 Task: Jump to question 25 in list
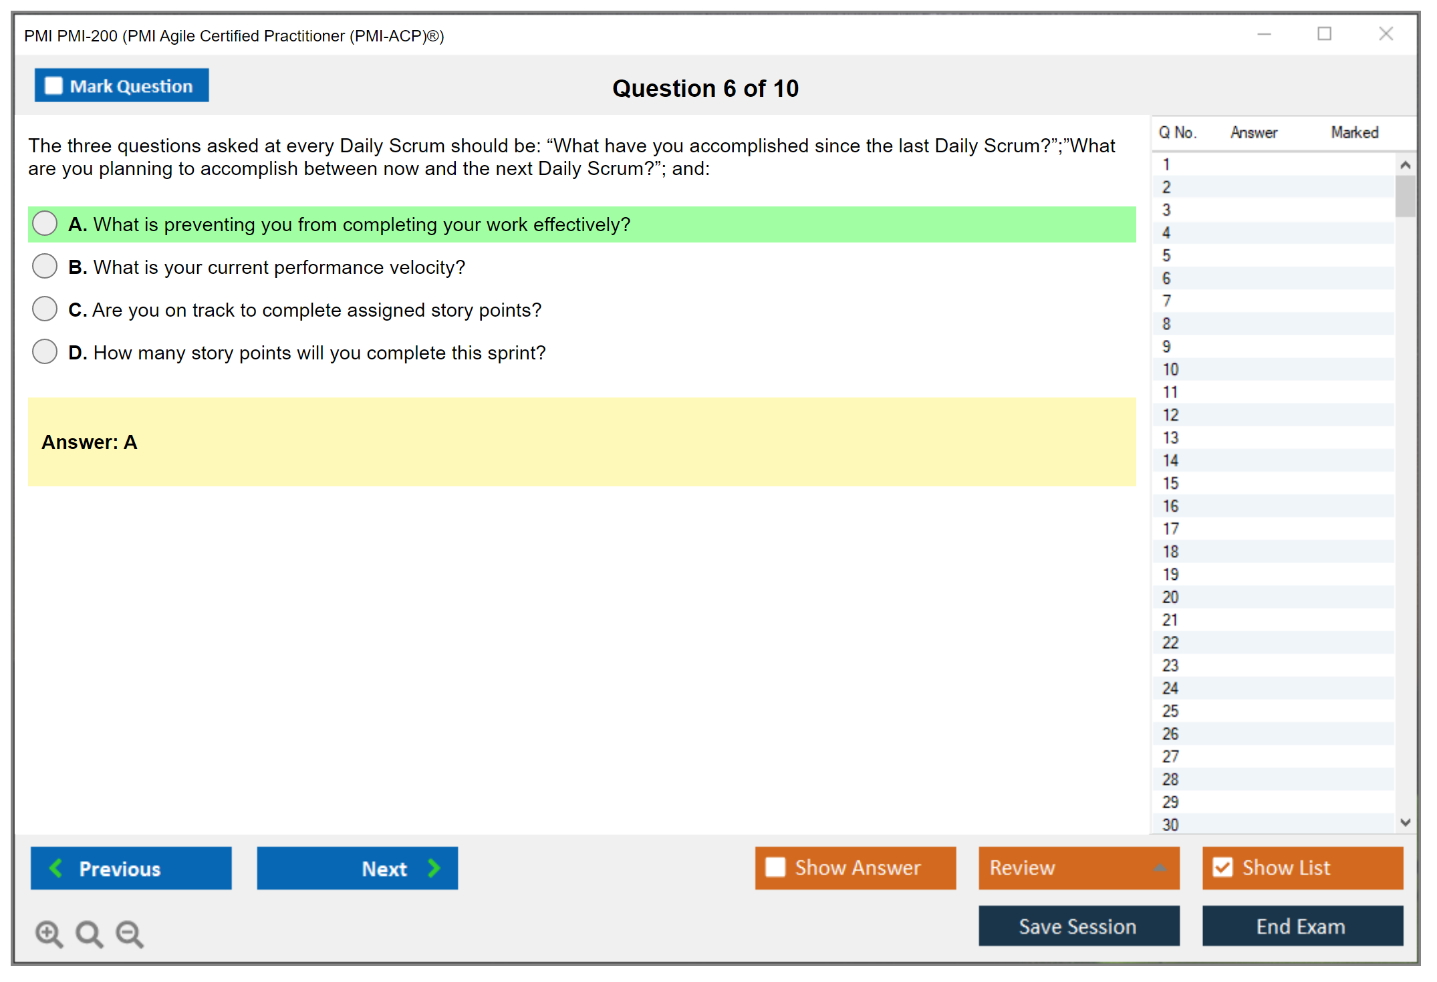(x=1170, y=711)
